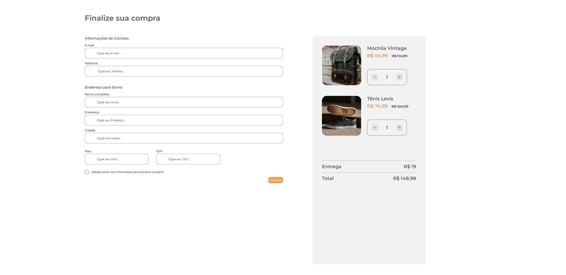The image size is (566, 275).
Task: Click the crossed-out R$ 94,99 price
Action: [400, 56]
